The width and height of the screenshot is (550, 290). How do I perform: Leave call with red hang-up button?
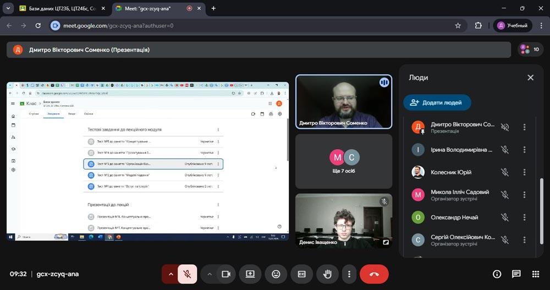pyautogui.click(x=374, y=274)
